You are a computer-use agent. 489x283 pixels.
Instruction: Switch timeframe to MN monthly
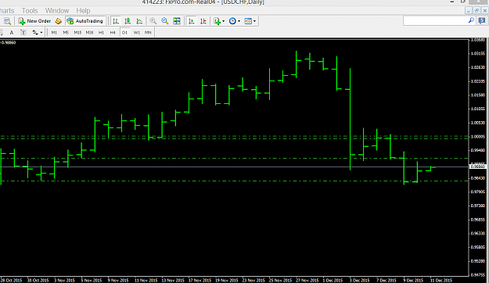pos(148,32)
